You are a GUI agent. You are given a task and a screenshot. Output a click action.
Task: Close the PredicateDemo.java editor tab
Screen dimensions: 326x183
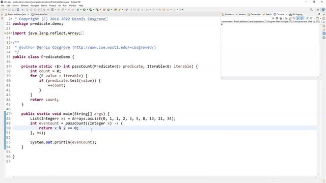[29, 15]
